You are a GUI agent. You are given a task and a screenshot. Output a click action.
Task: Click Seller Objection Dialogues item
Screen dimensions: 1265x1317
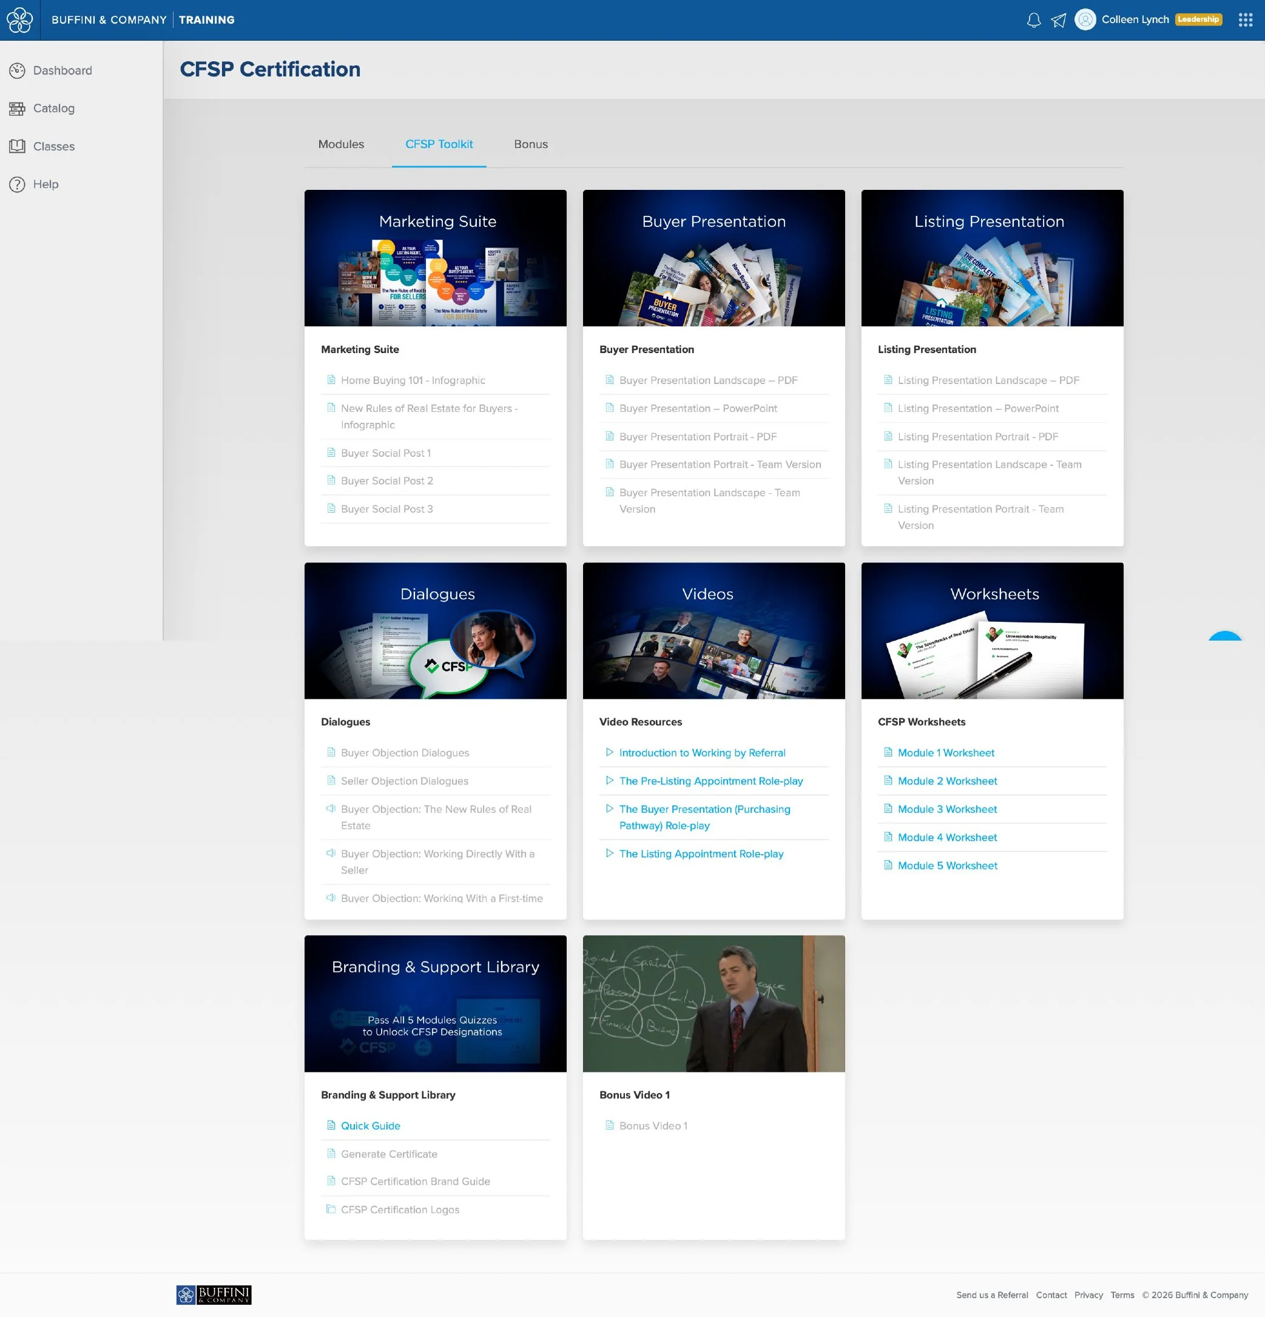(405, 781)
